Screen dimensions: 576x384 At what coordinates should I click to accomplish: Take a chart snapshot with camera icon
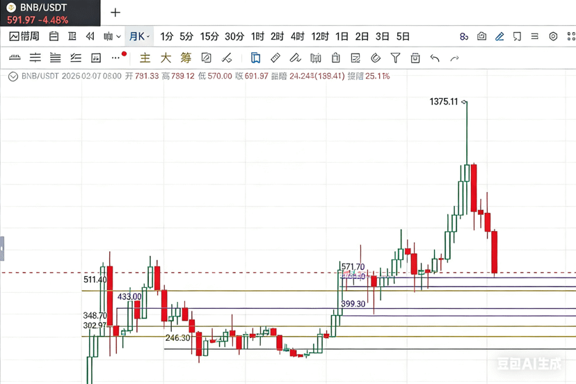[x=481, y=36]
